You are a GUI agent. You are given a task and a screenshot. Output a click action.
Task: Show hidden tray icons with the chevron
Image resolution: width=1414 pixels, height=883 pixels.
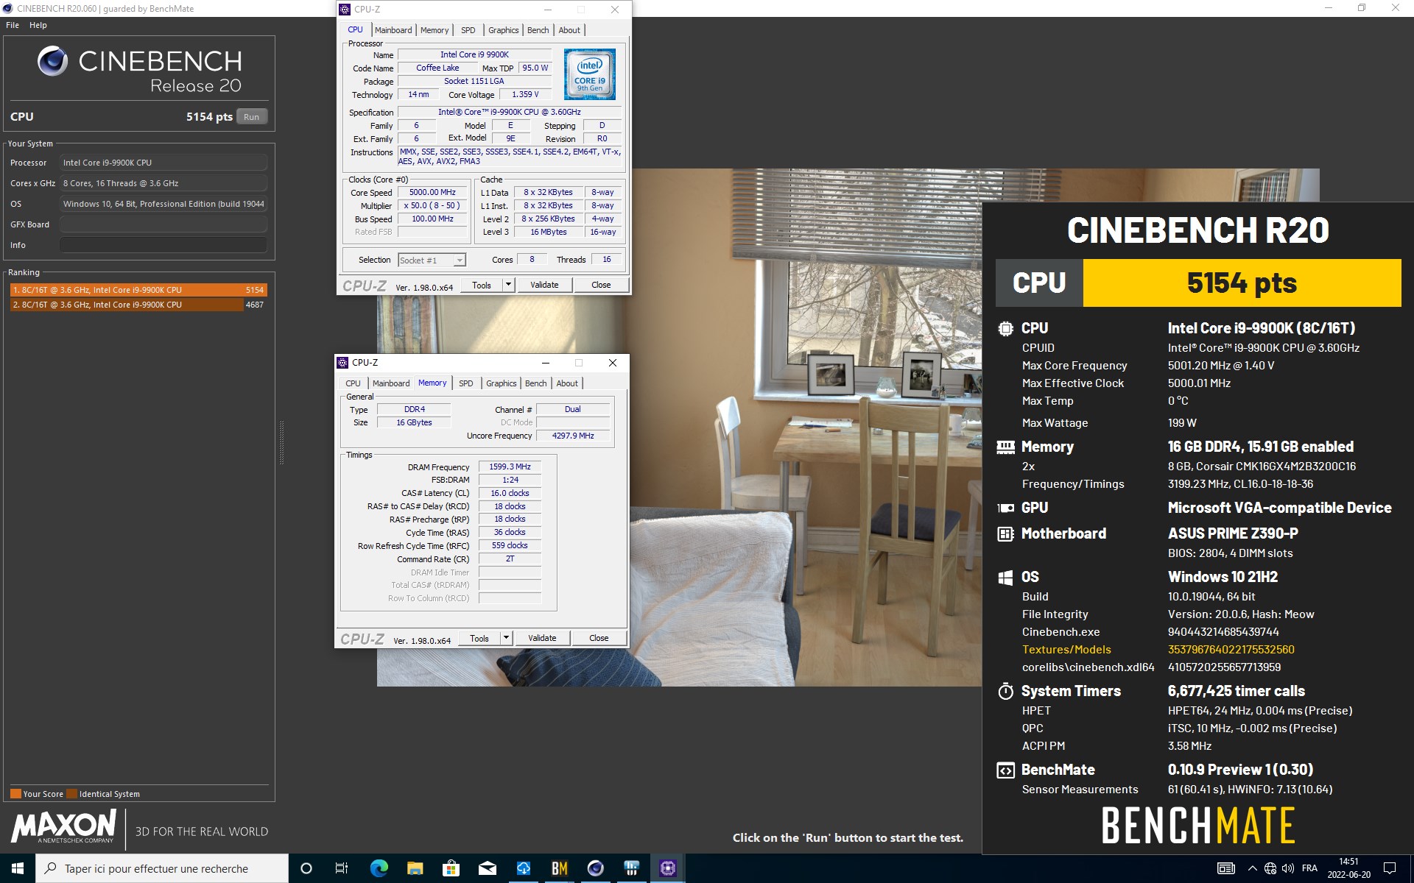point(1252,868)
